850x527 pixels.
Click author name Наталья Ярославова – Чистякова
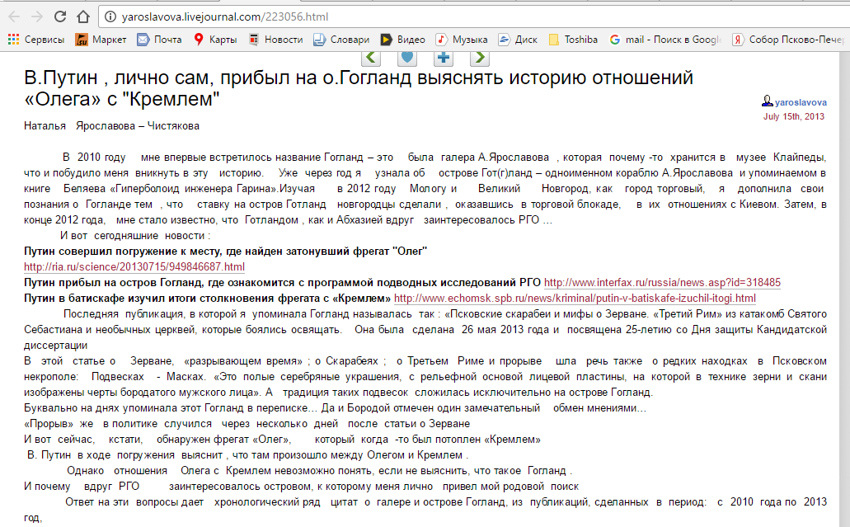[x=111, y=126]
